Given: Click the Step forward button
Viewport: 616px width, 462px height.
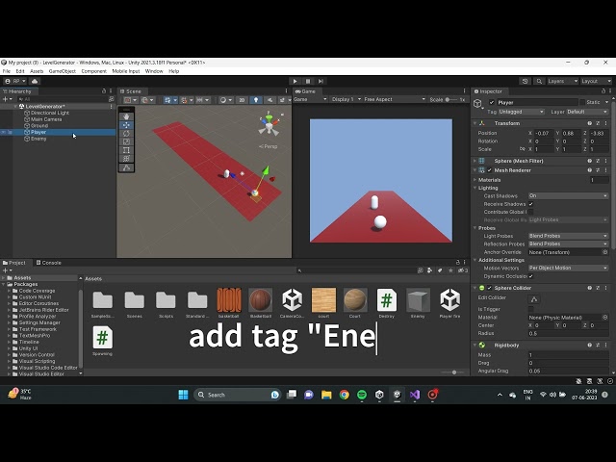Looking at the screenshot, I should click(x=321, y=81).
